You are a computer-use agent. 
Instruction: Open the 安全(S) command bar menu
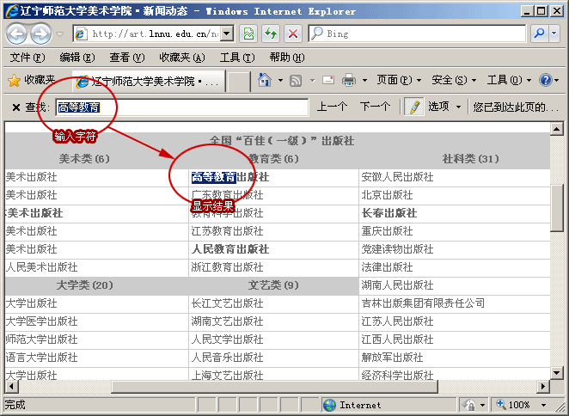point(453,80)
